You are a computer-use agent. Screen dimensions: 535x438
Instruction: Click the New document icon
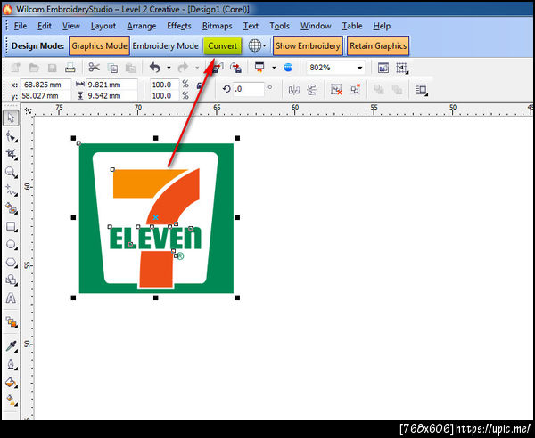coord(15,68)
